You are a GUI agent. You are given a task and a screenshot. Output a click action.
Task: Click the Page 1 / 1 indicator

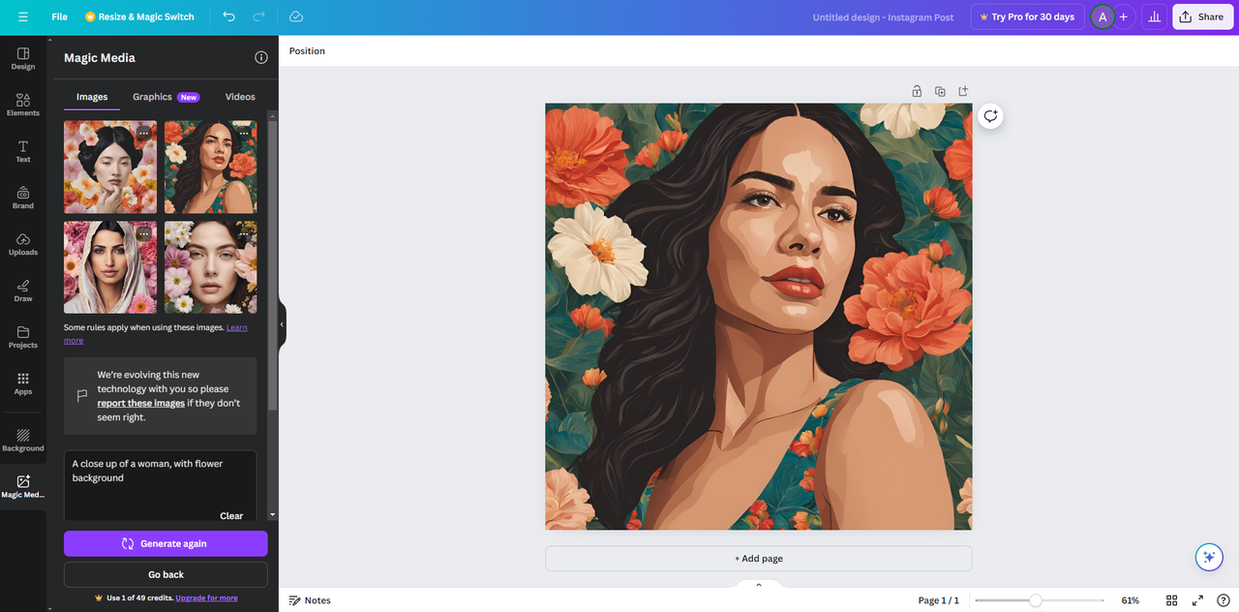[x=938, y=600]
